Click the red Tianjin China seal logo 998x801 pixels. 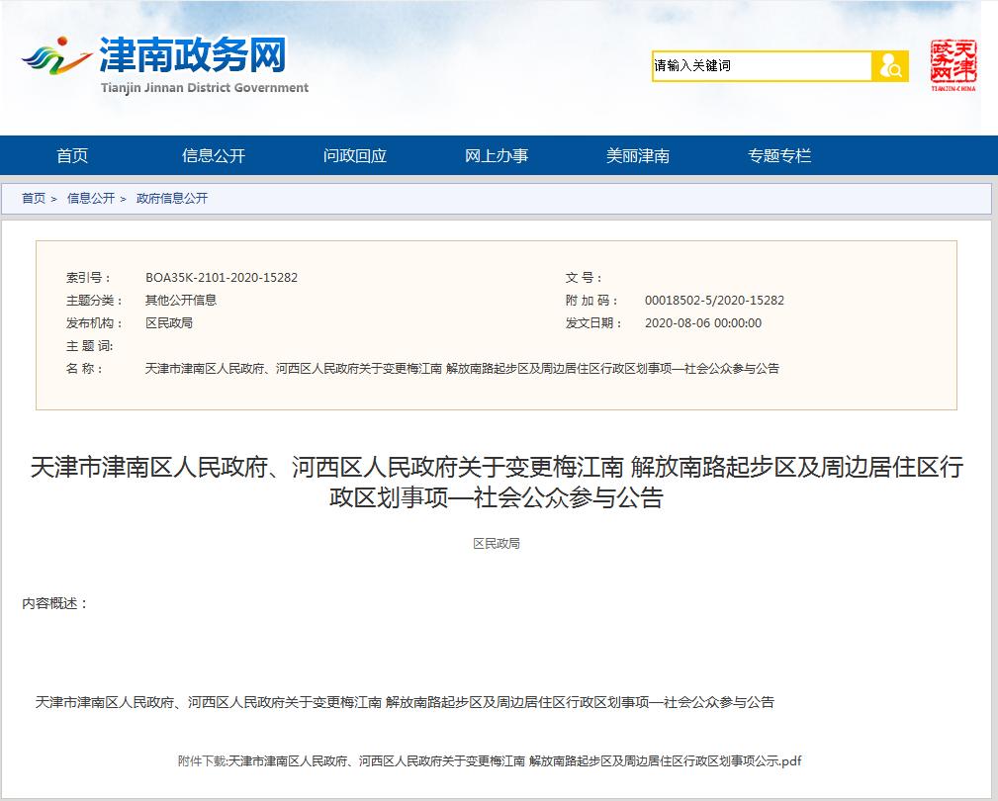click(953, 65)
